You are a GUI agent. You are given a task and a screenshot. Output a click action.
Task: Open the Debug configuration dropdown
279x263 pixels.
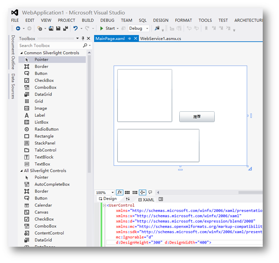pyautogui.click(x=147, y=28)
